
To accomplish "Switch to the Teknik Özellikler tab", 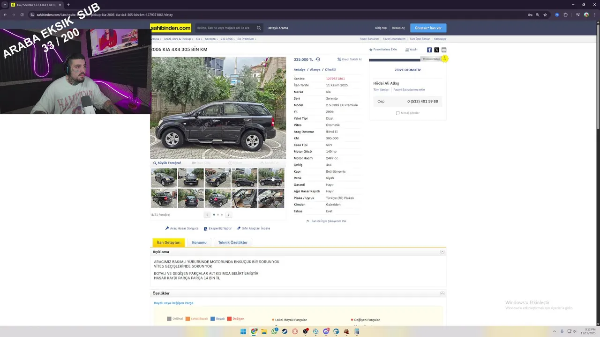I will [233, 242].
